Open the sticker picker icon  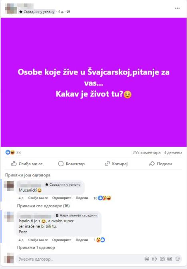[177, 259]
